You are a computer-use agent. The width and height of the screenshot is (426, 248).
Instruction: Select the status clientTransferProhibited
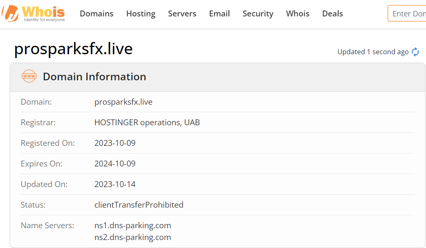click(x=139, y=205)
